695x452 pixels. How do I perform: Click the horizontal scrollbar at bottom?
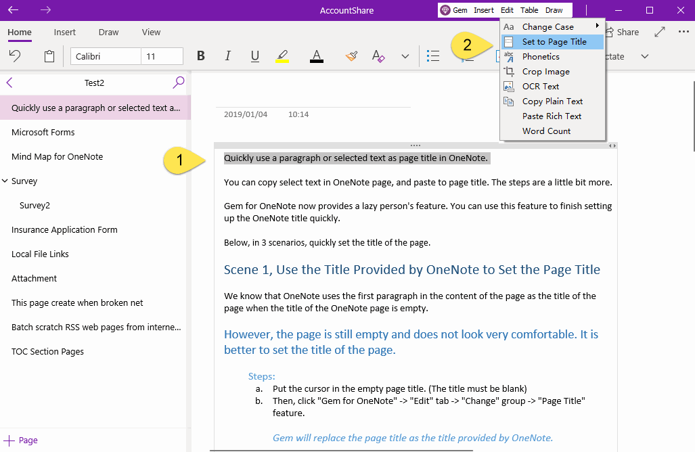[341, 450]
